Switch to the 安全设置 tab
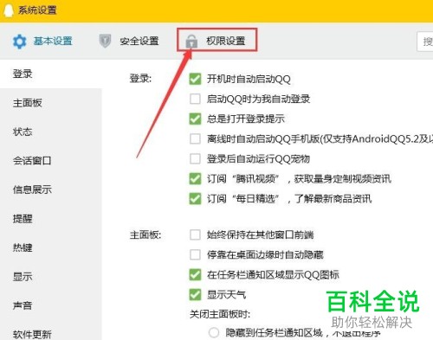This screenshot has width=433, height=340. [139, 42]
